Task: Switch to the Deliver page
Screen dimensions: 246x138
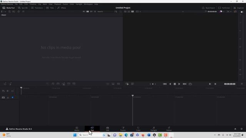Action: [169, 129]
